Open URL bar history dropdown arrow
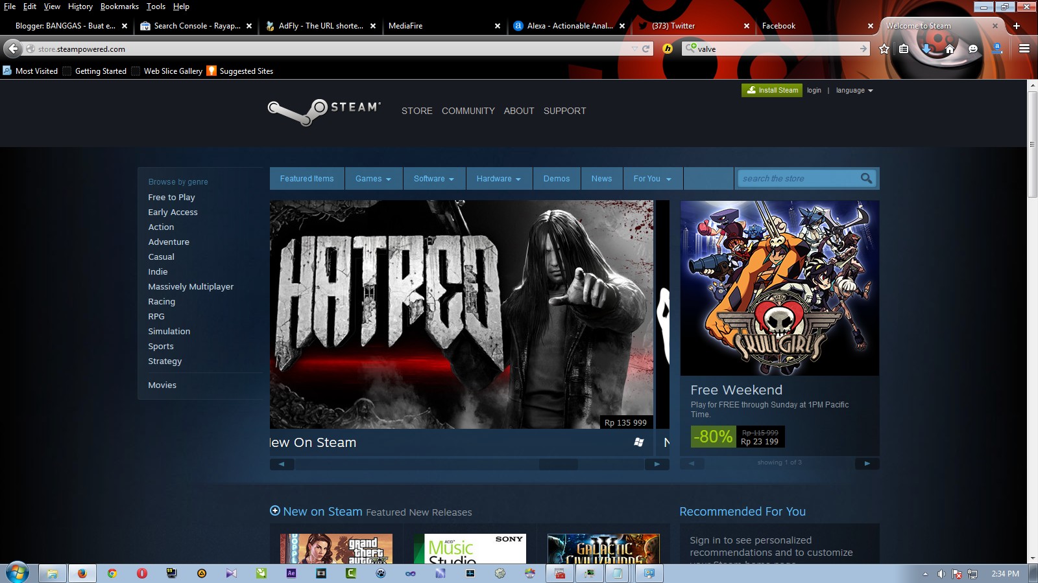 tap(634, 49)
